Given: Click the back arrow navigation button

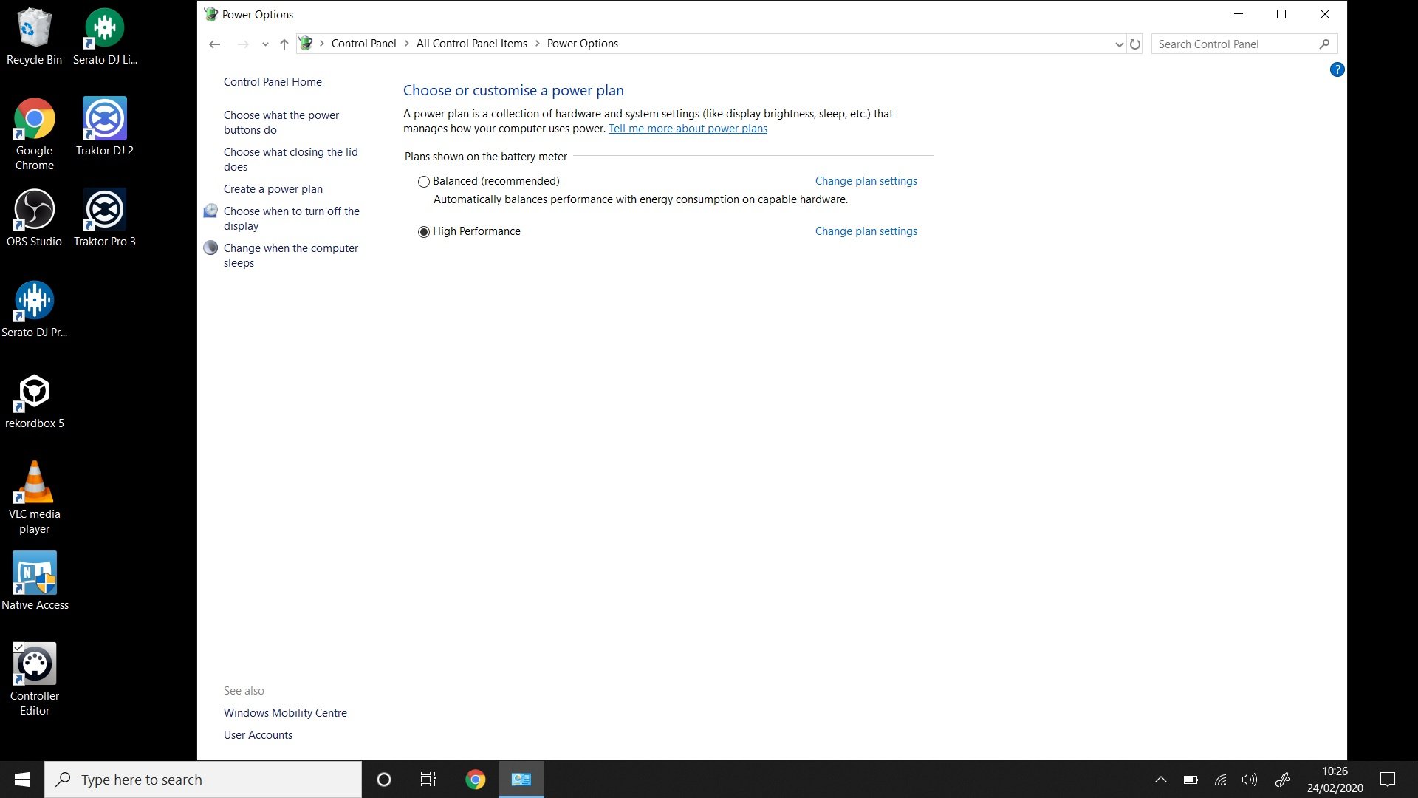Looking at the screenshot, I should [x=214, y=44].
